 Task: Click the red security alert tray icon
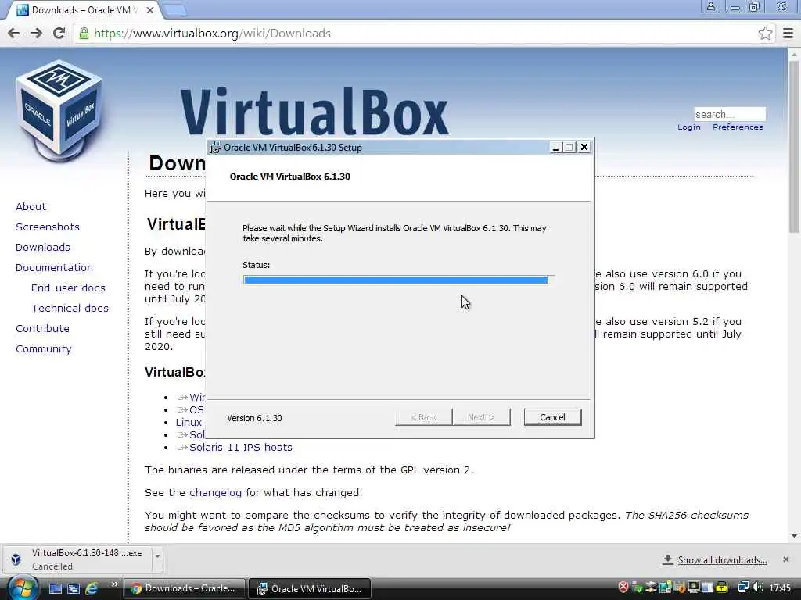tap(623, 587)
